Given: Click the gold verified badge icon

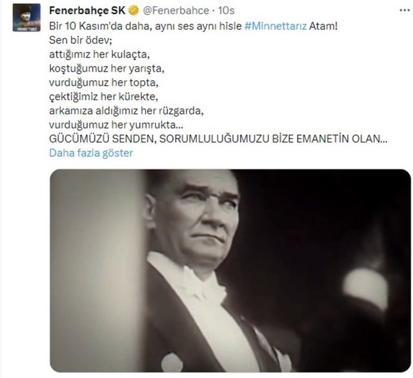Looking at the screenshot, I should [134, 11].
